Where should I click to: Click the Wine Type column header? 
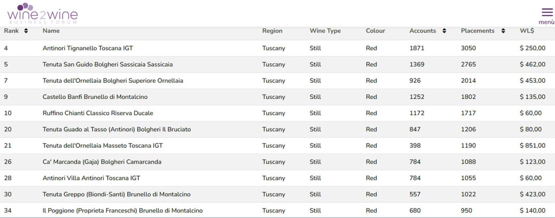click(325, 31)
